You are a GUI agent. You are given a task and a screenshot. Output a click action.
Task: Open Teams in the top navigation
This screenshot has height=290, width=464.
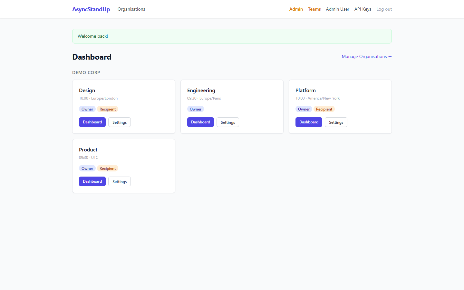[x=314, y=9]
